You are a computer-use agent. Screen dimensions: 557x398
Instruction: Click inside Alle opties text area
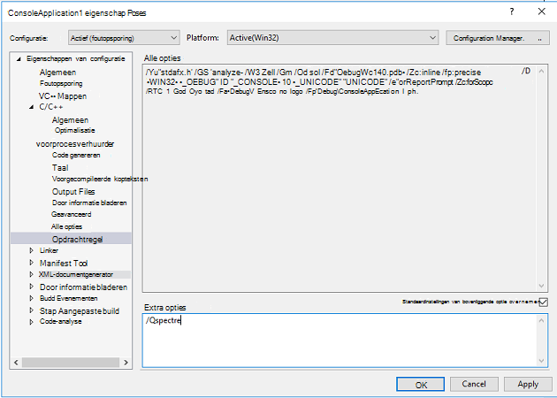[x=339, y=178]
